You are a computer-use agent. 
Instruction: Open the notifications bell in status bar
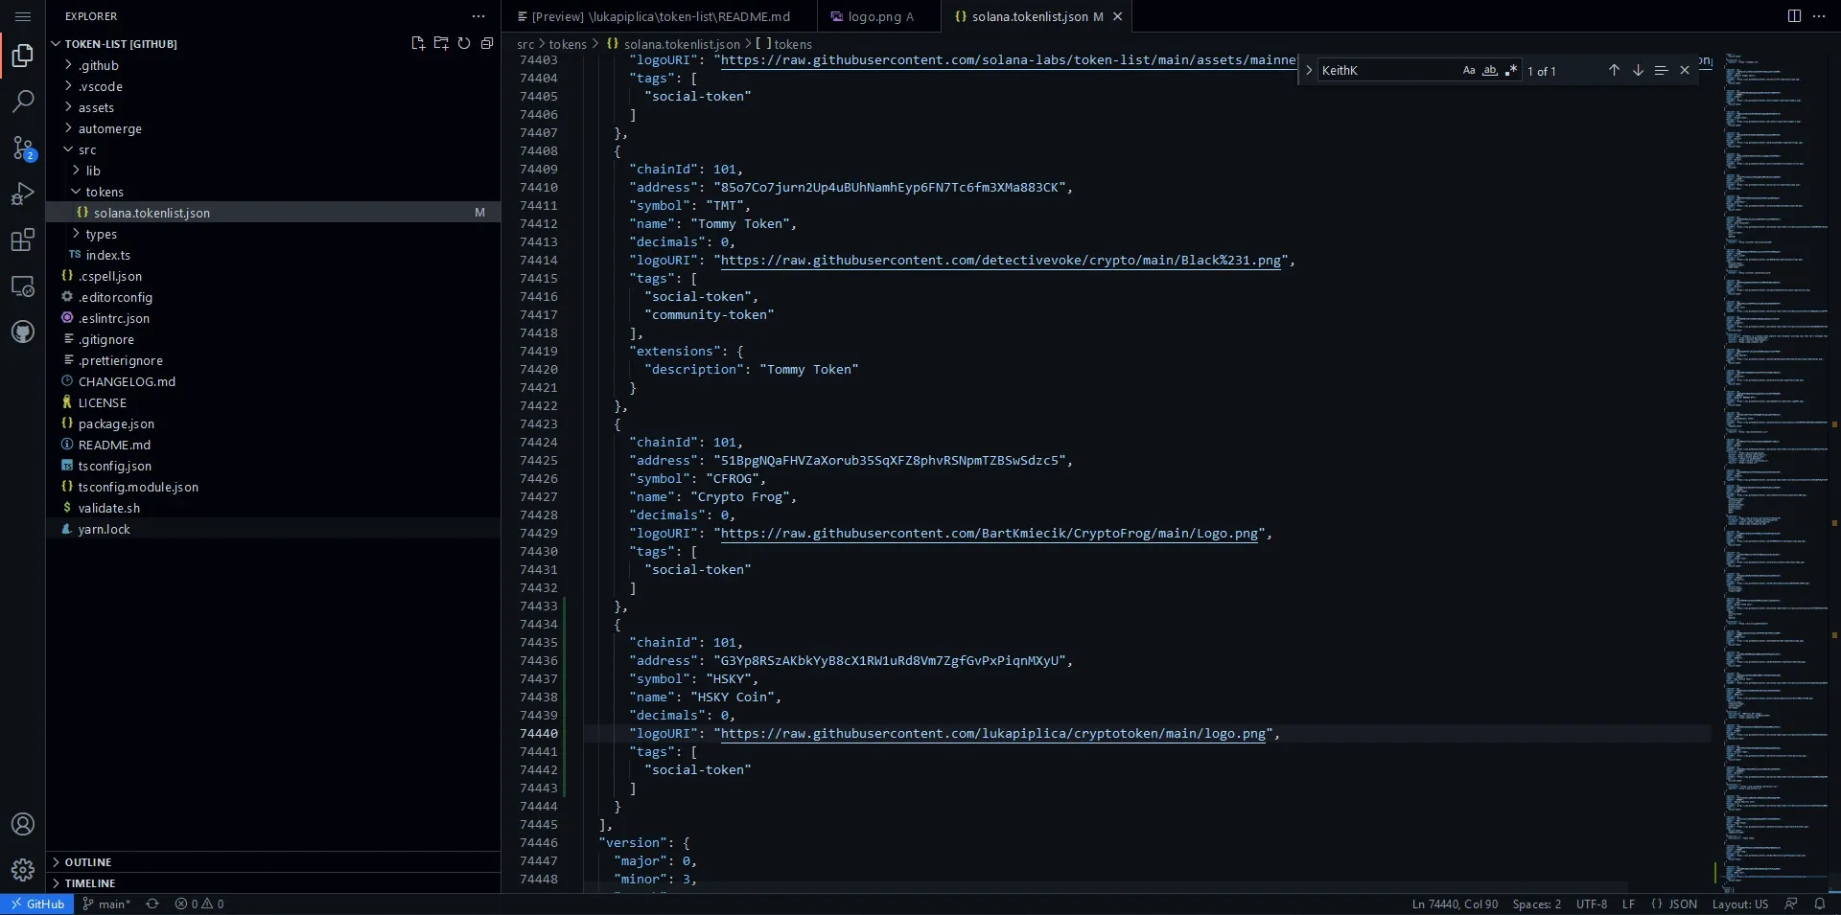point(1820,904)
